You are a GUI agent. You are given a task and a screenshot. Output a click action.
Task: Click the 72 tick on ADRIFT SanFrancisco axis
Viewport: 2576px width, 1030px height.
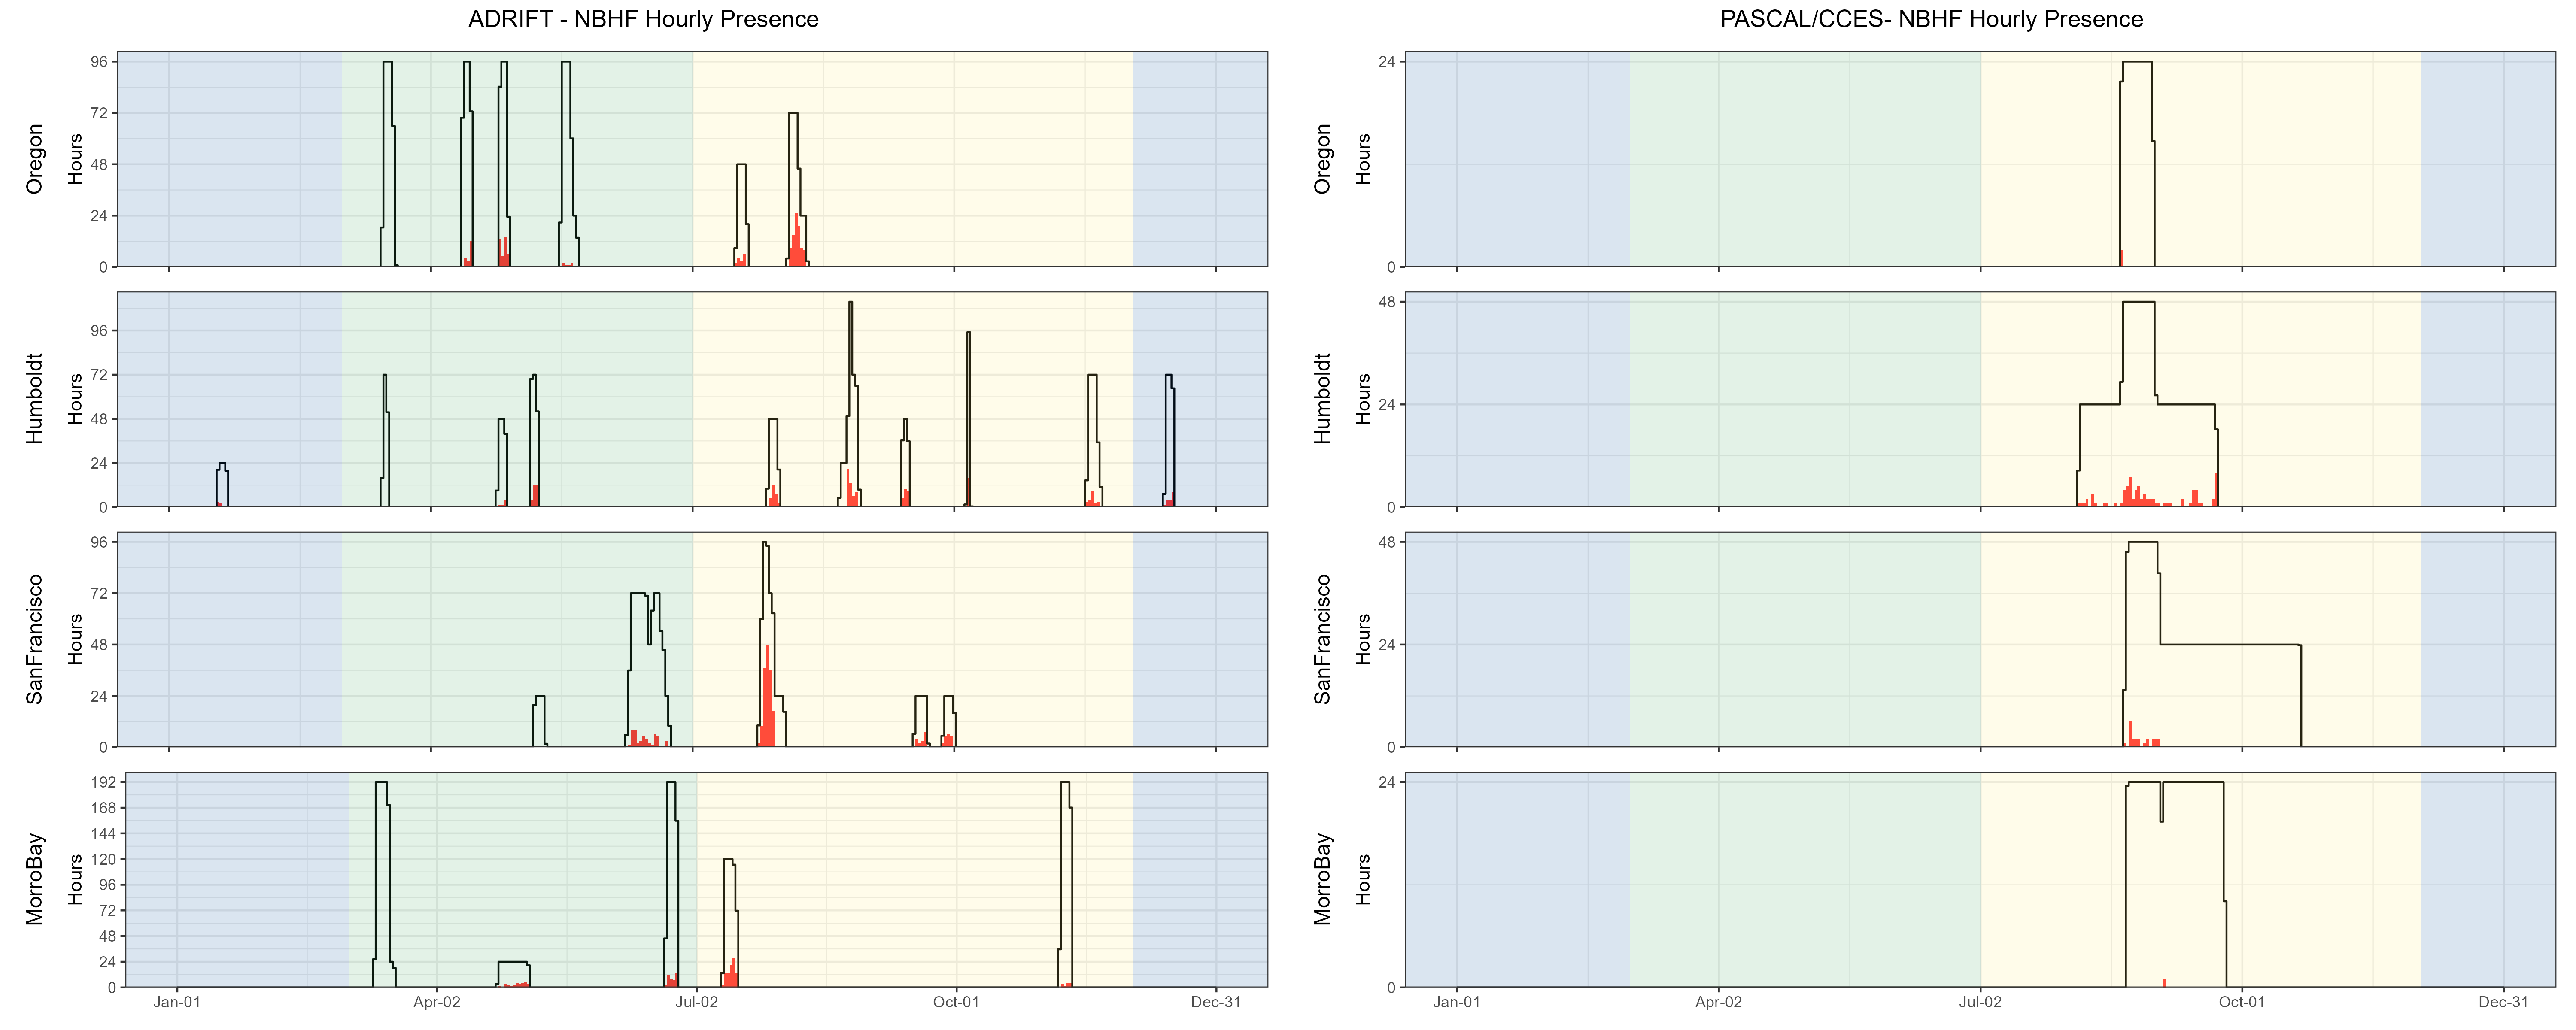99,593
